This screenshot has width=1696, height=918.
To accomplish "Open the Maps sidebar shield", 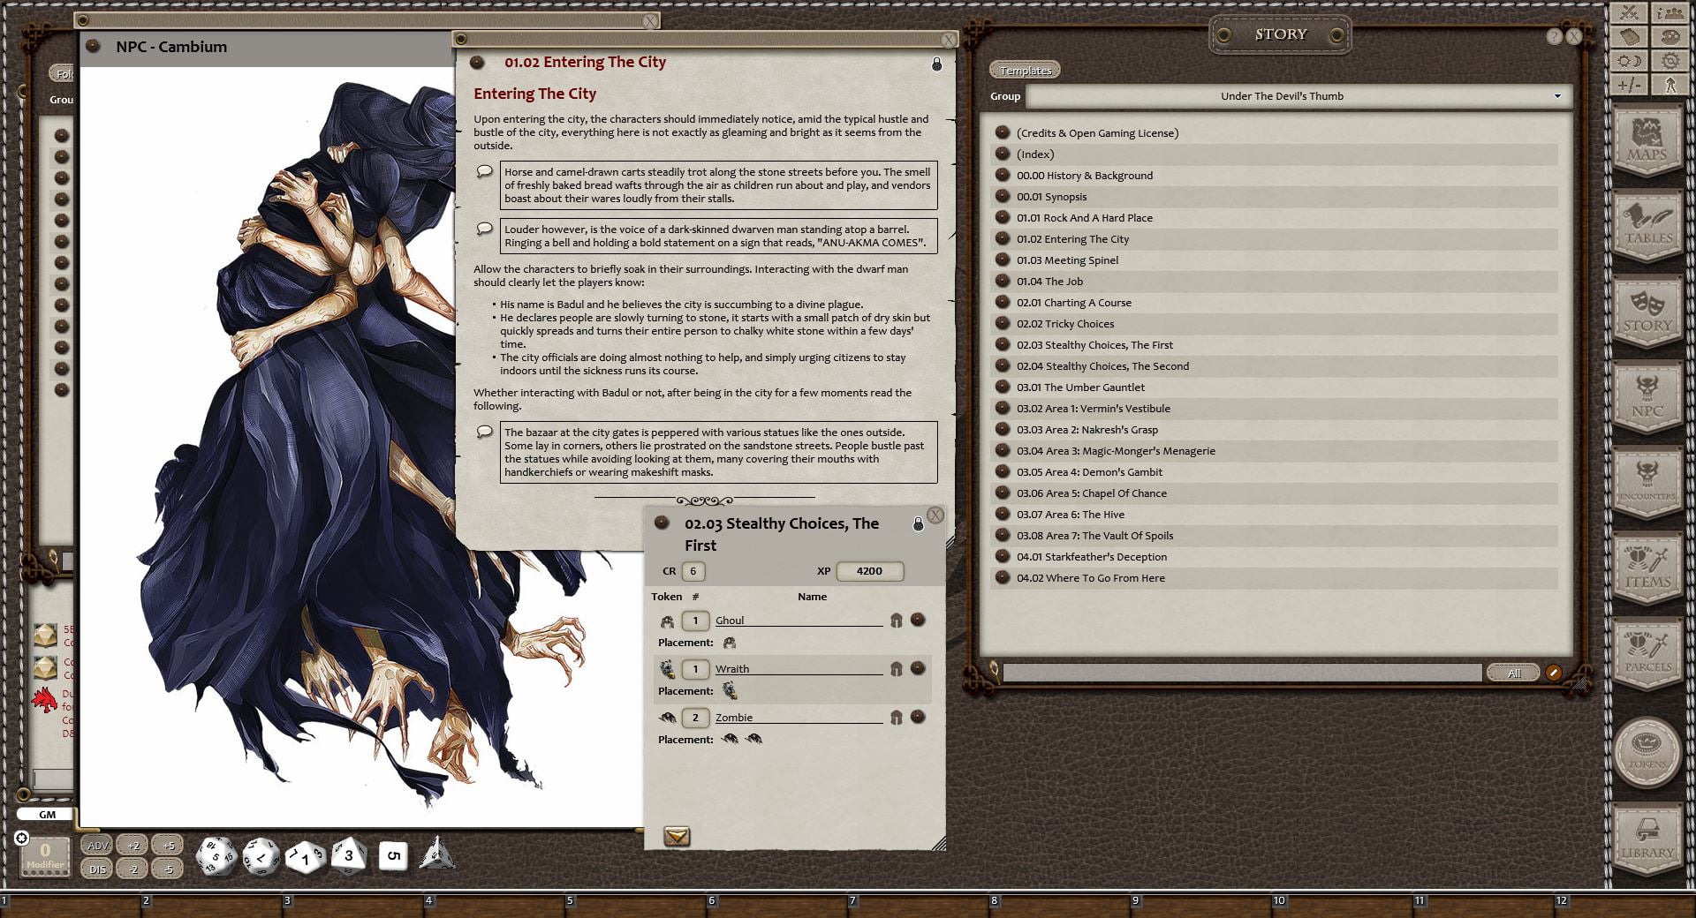I will [1647, 141].
